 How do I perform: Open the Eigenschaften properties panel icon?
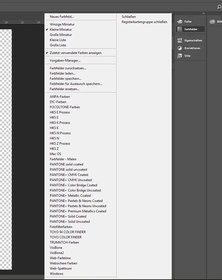pyautogui.click(x=180, y=40)
